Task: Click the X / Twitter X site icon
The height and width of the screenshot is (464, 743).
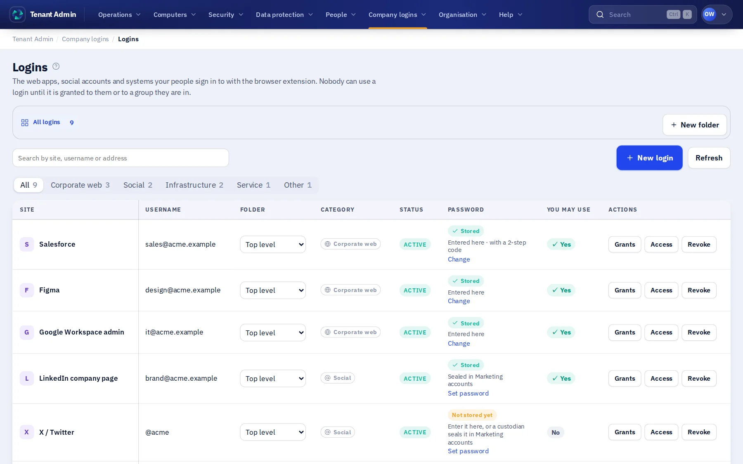Action: pyautogui.click(x=27, y=432)
